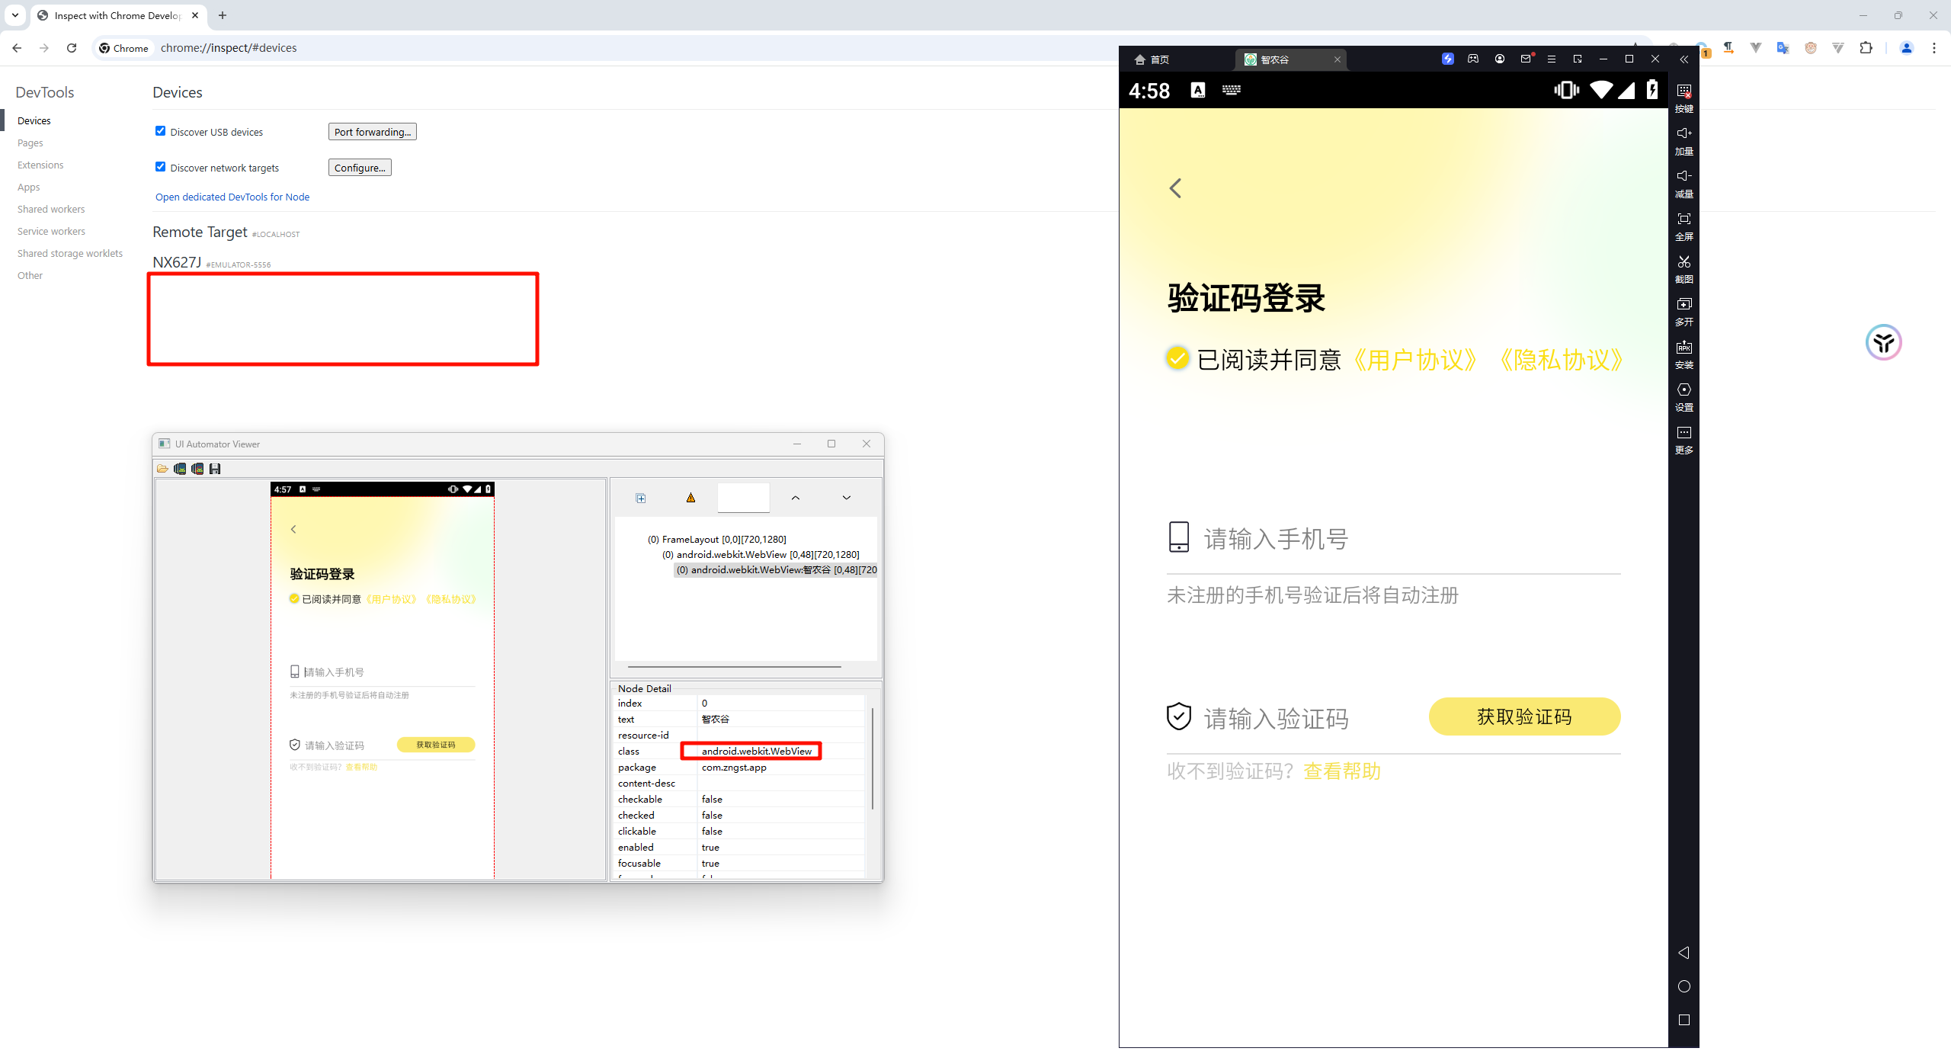Click the Device Screenshot icon in UI Automator

click(x=180, y=469)
